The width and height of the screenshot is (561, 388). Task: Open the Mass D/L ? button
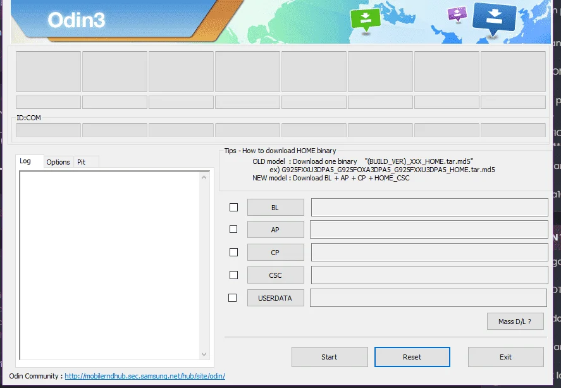(515, 322)
